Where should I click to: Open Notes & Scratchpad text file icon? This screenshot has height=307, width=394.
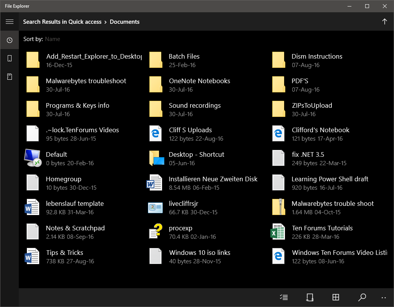33,232
